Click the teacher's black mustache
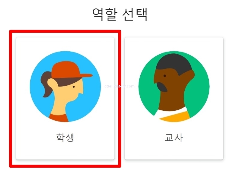 pos(162,87)
